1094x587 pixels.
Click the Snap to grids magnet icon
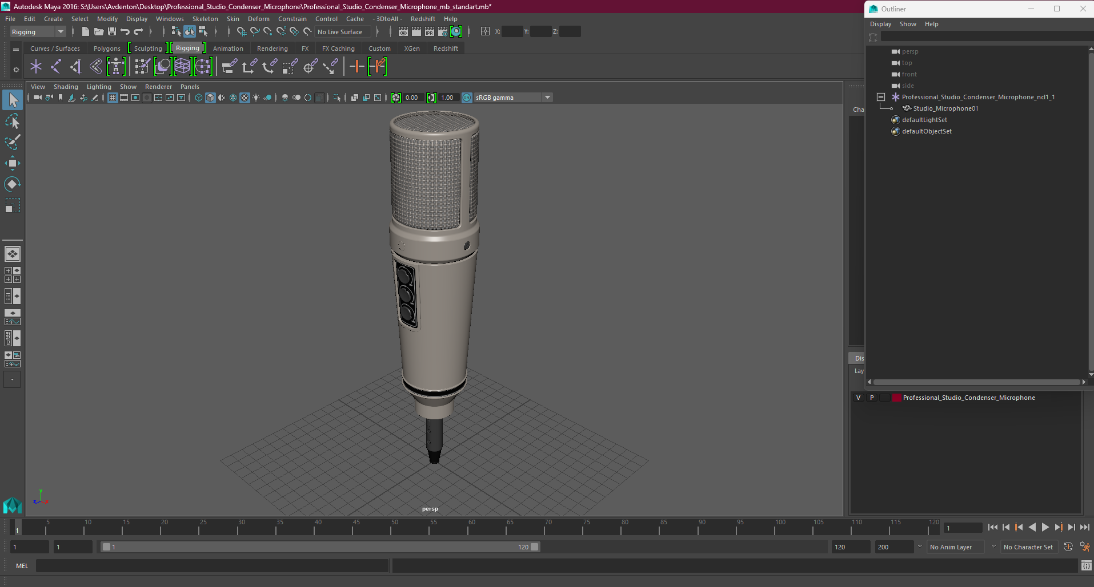pyautogui.click(x=242, y=32)
